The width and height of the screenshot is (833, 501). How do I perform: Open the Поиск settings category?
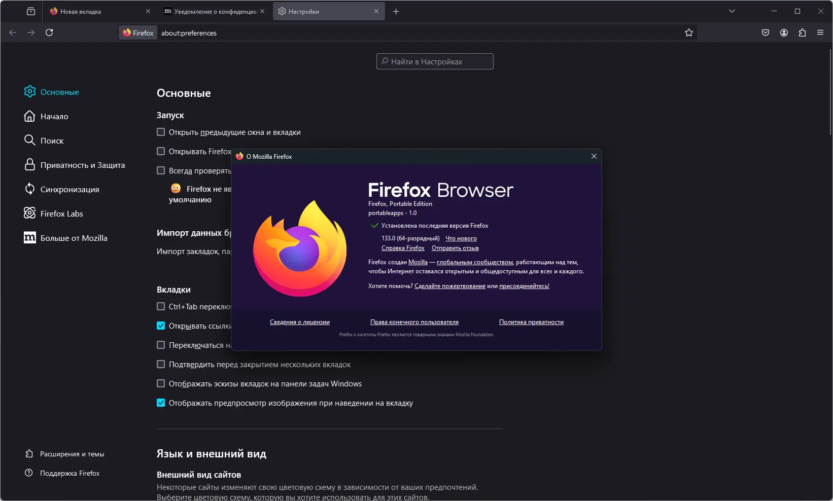click(44, 140)
